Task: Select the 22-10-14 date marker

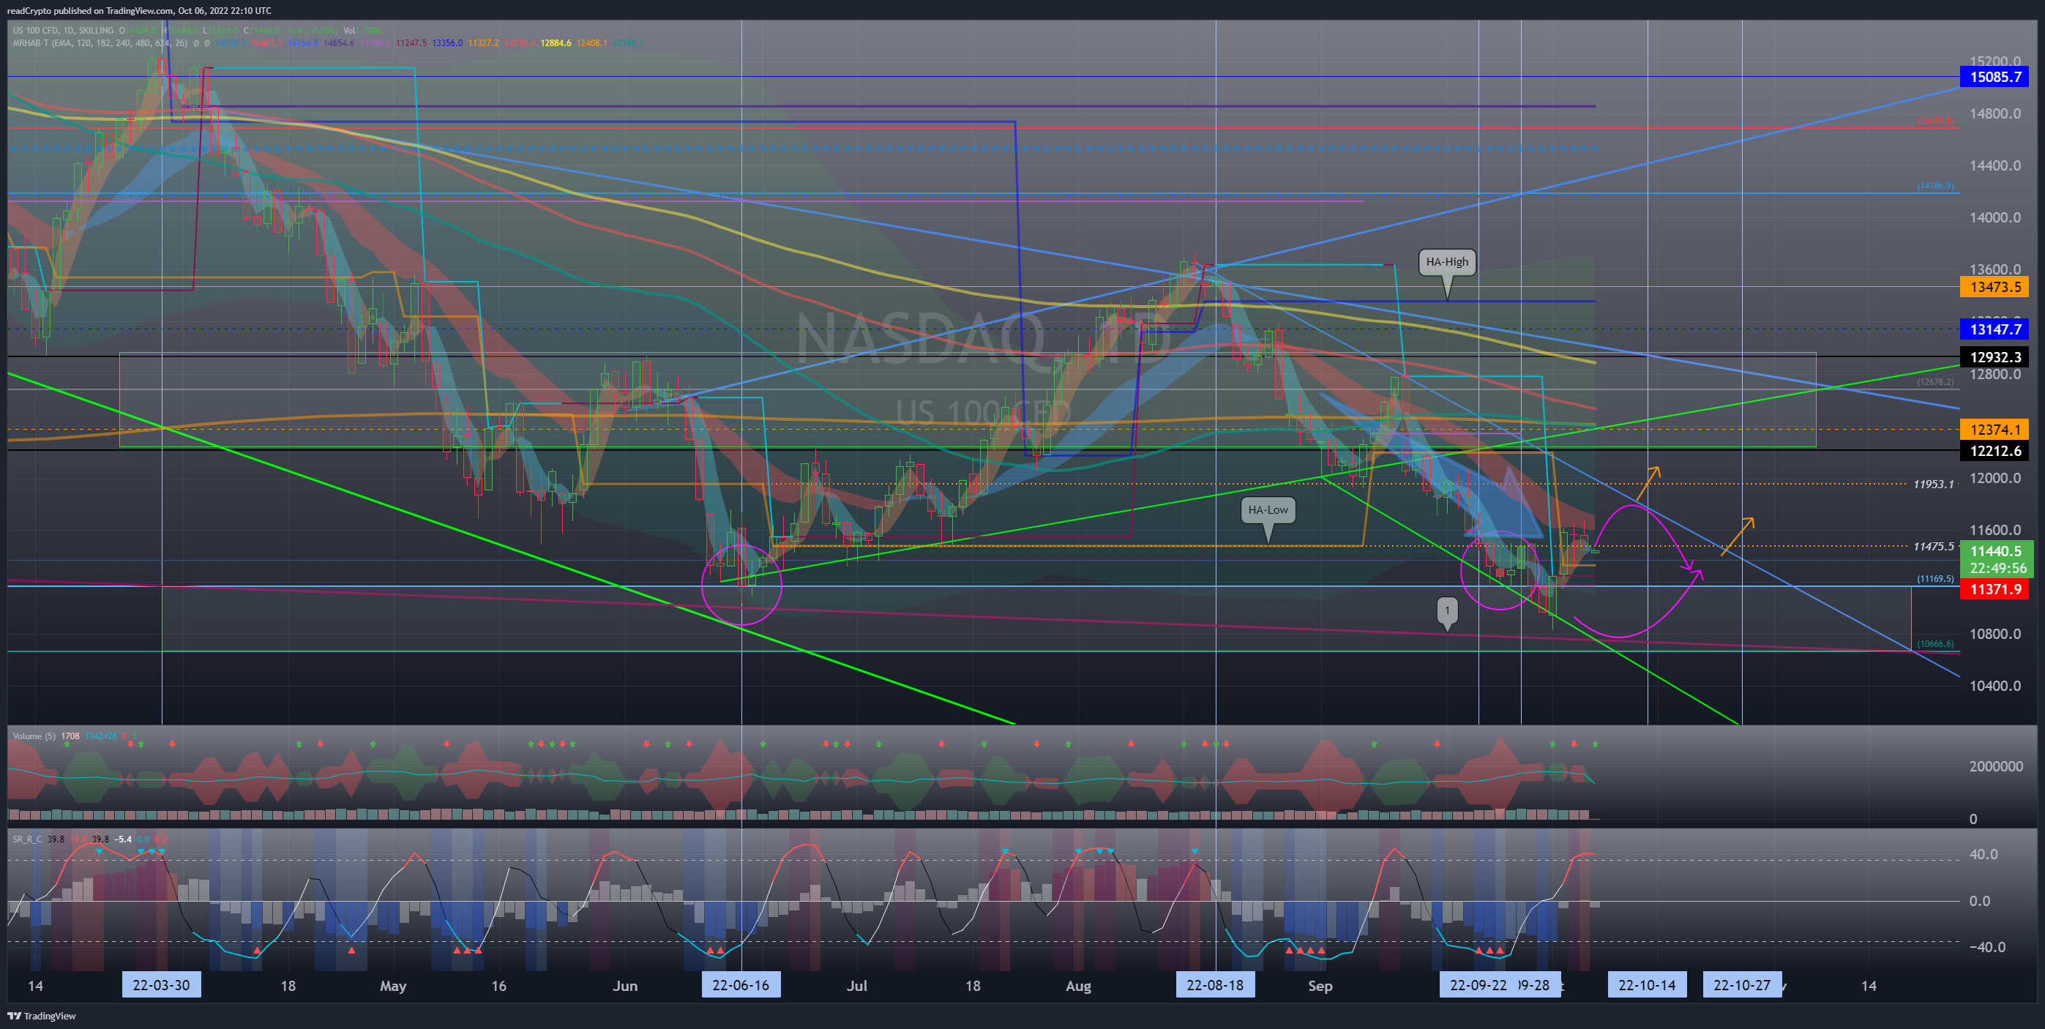Action: 1648,985
